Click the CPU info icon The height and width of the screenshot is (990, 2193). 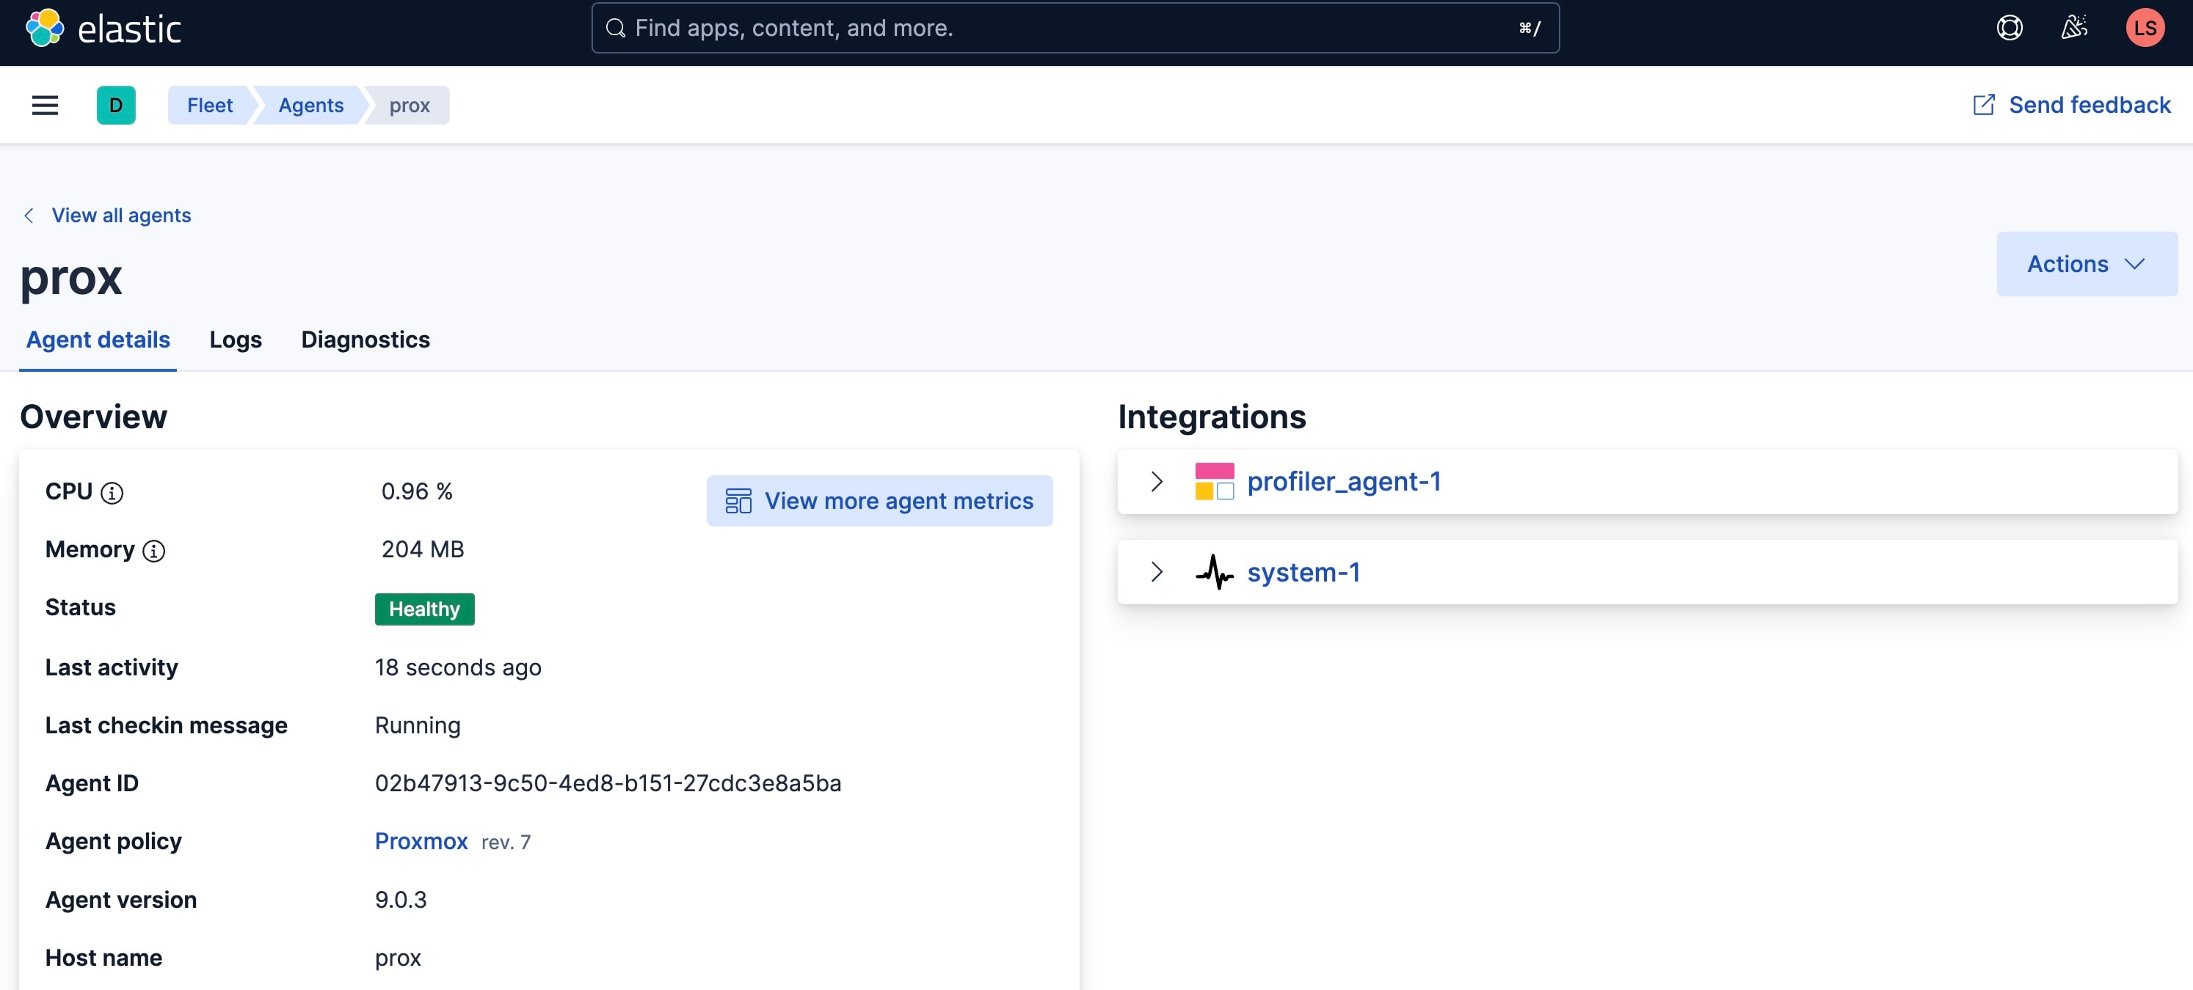coord(112,493)
